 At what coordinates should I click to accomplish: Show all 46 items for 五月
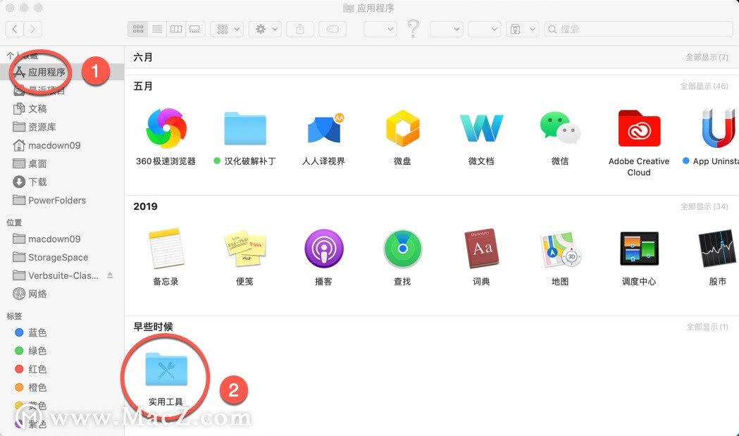click(704, 86)
